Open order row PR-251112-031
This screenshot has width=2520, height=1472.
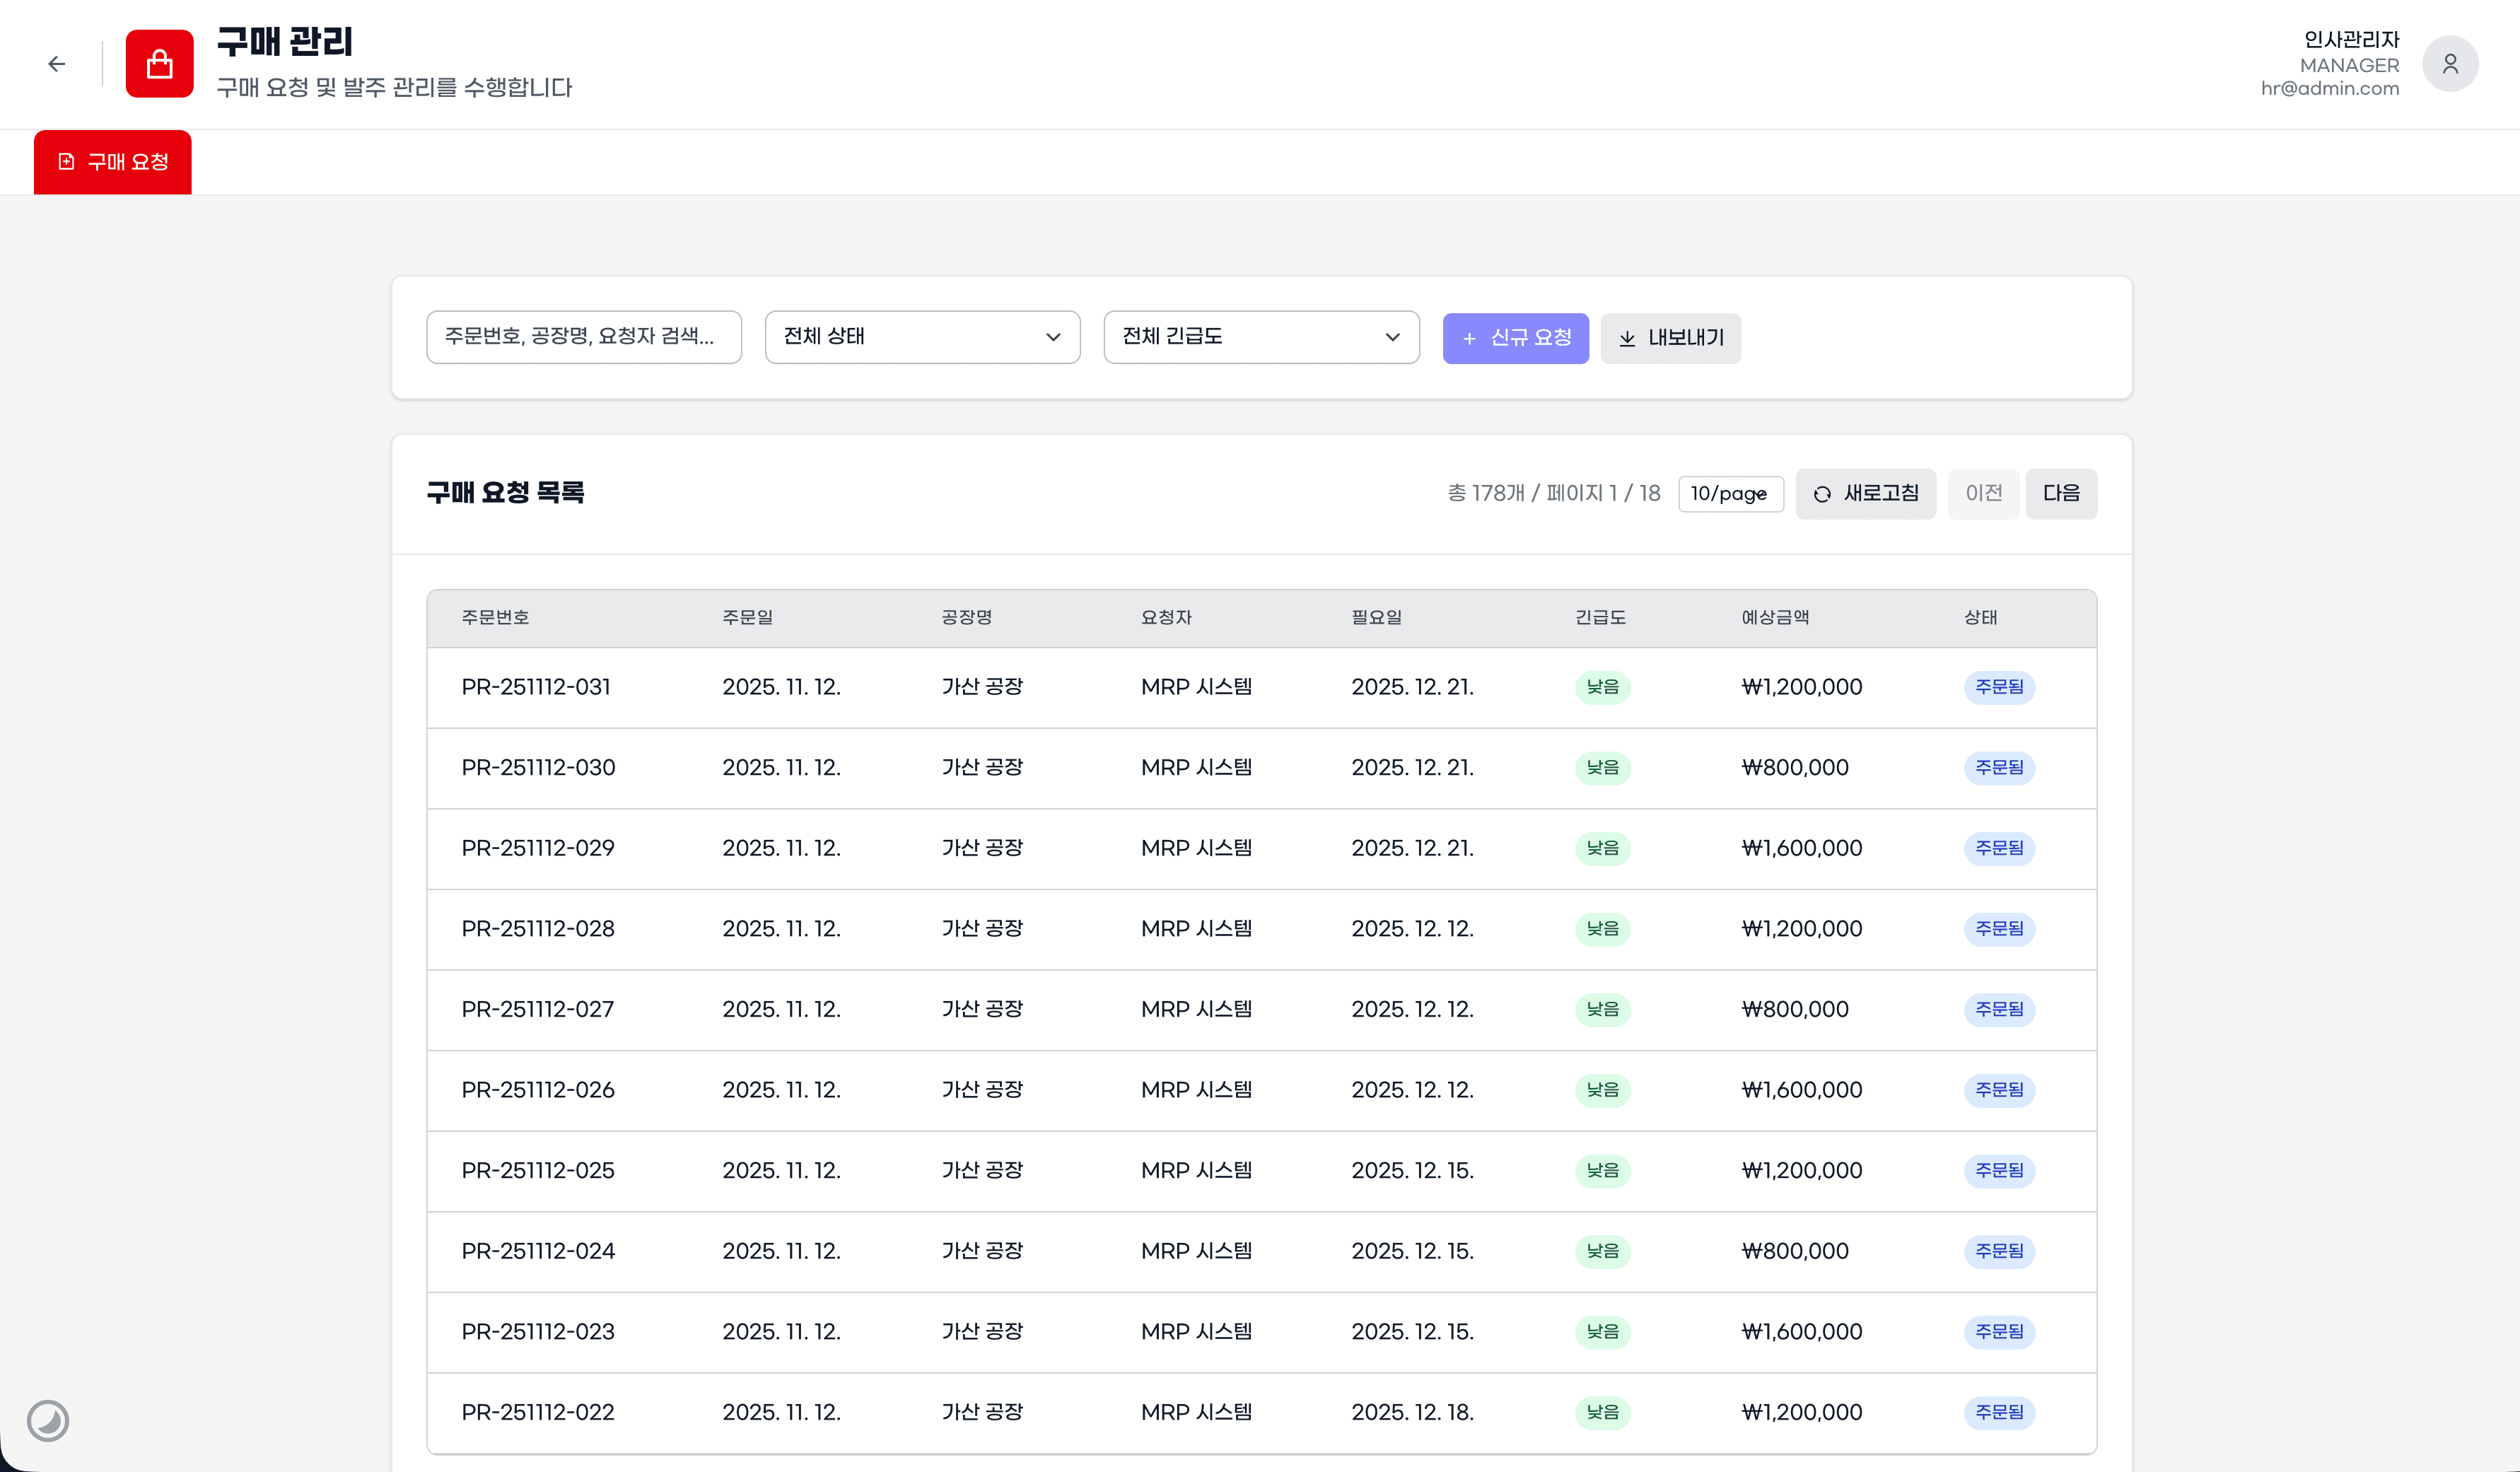pyautogui.click(x=536, y=687)
